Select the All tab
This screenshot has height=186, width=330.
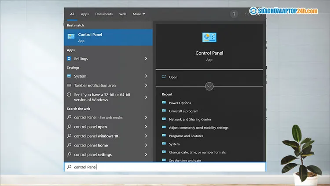(x=72, y=14)
